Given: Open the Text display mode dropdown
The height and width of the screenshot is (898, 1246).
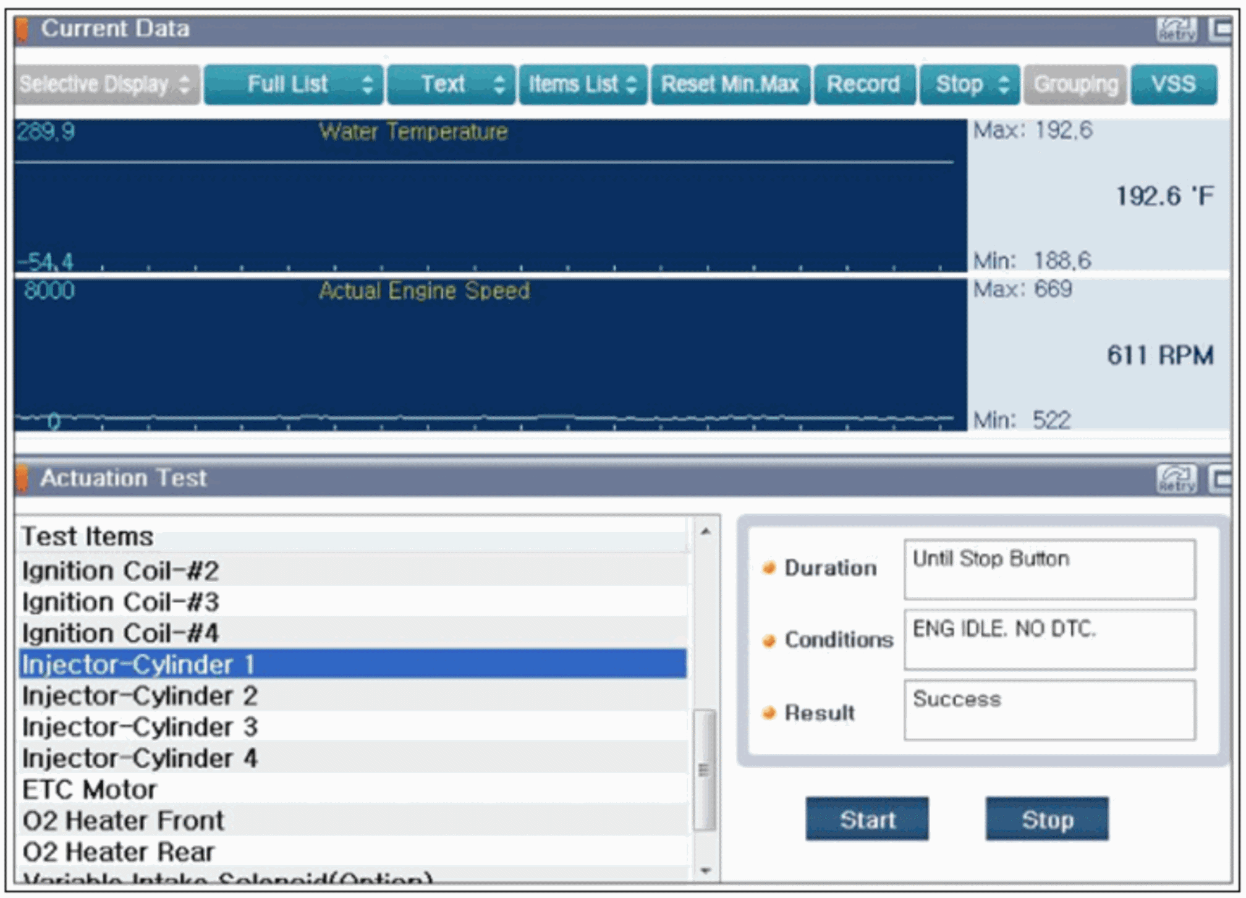Looking at the screenshot, I should click(x=451, y=84).
